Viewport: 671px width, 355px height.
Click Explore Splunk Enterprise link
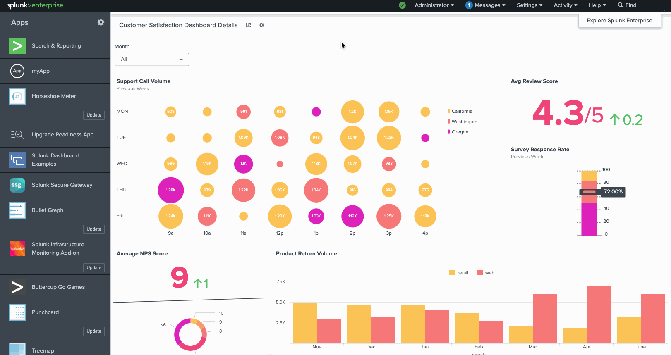[x=619, y=21]
